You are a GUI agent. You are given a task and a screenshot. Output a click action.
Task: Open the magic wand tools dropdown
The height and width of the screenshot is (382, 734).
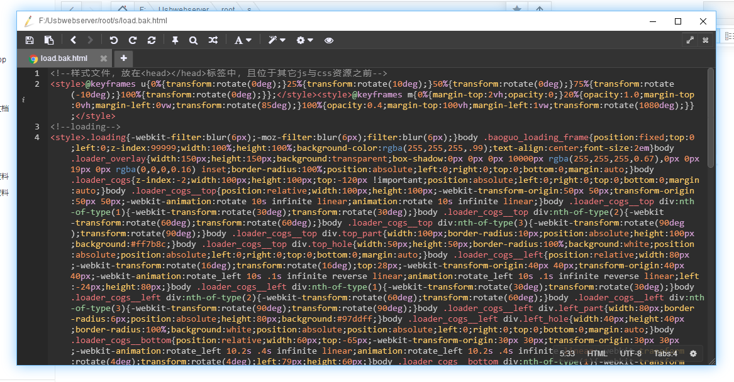277,40
